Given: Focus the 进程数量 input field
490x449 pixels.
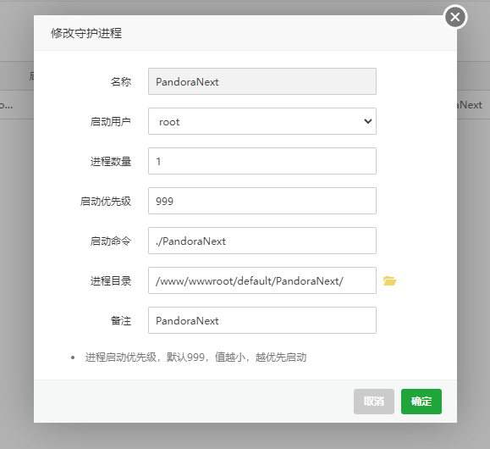Looking at the screenshot, I should click(262, 161).
